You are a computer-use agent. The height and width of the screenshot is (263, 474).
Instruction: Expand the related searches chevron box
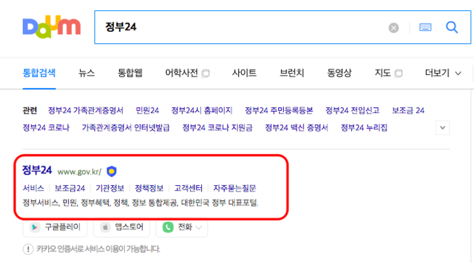[443, 128]
